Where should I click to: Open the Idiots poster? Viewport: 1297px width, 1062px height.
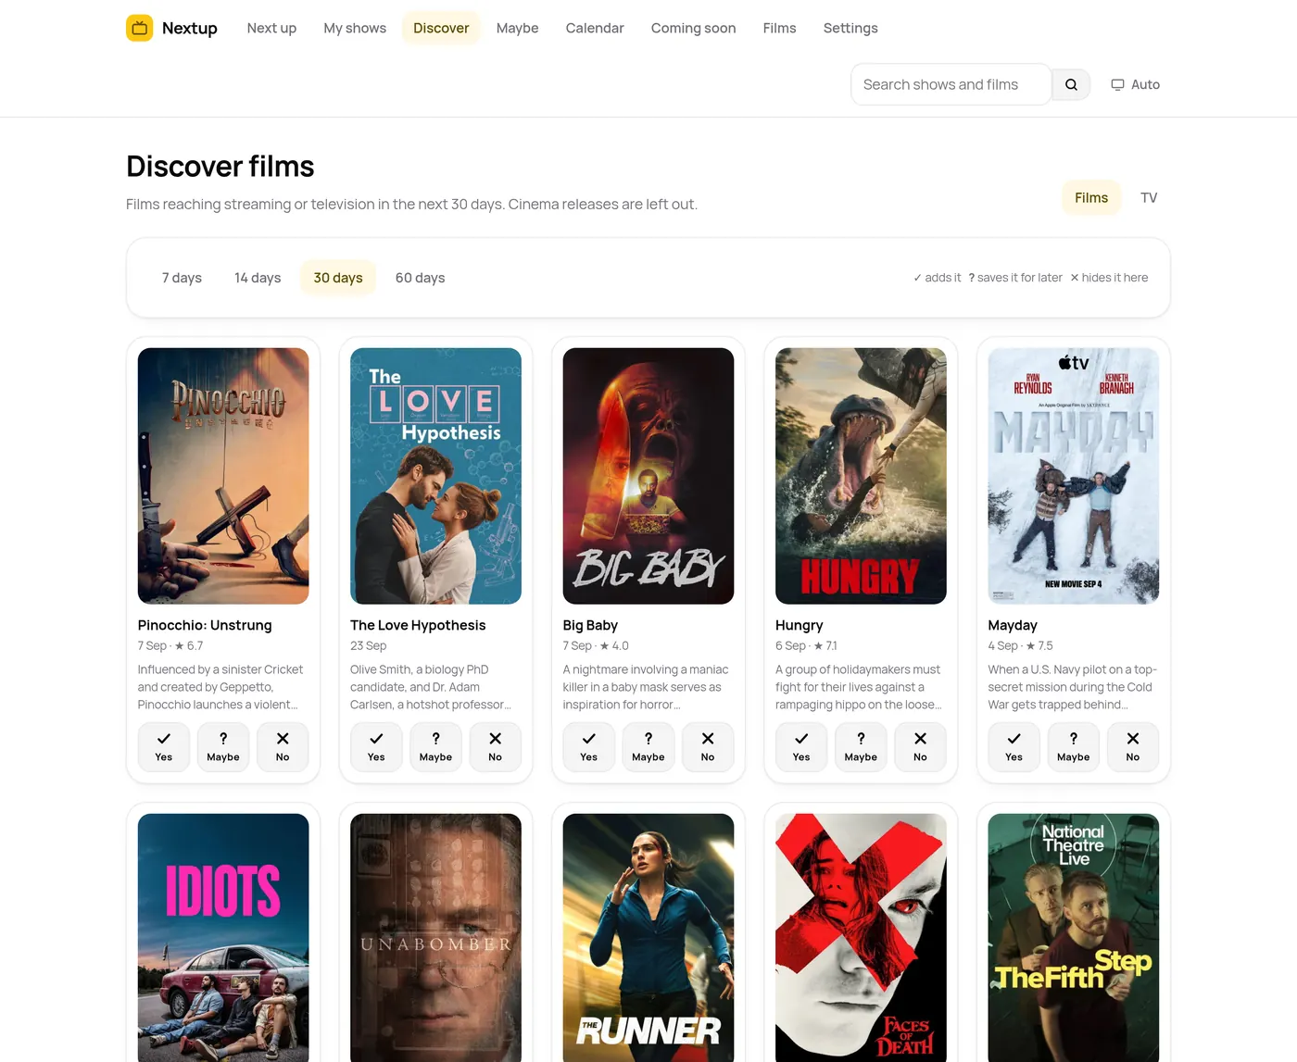[223, 938]
